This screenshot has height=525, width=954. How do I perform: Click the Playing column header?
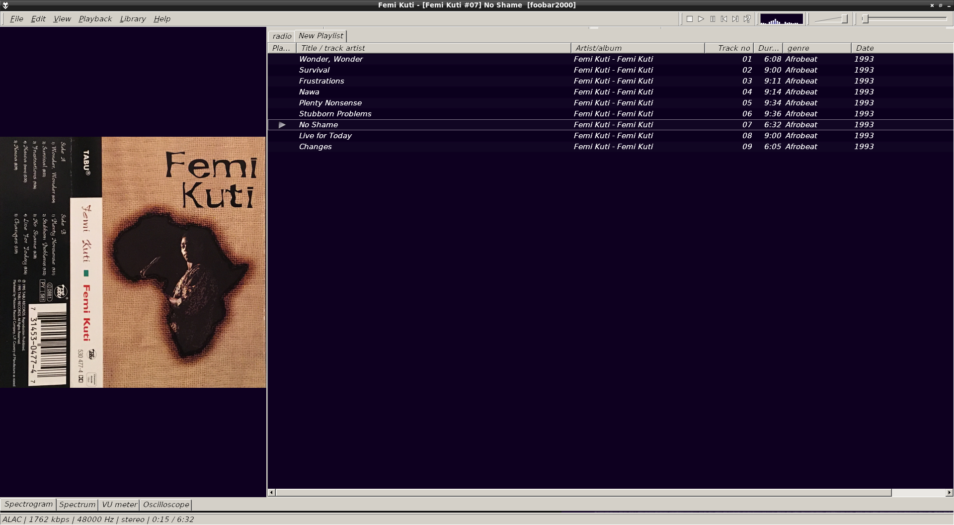(x=282, y=48)
